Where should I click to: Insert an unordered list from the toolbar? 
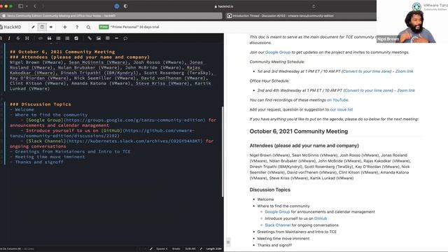tap(58, 38)
